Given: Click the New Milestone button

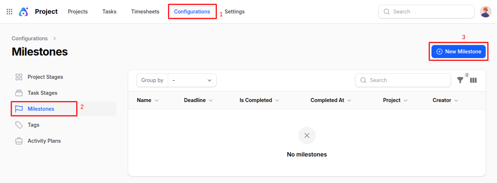Looking at the screenshot, I should coord(458,52).
